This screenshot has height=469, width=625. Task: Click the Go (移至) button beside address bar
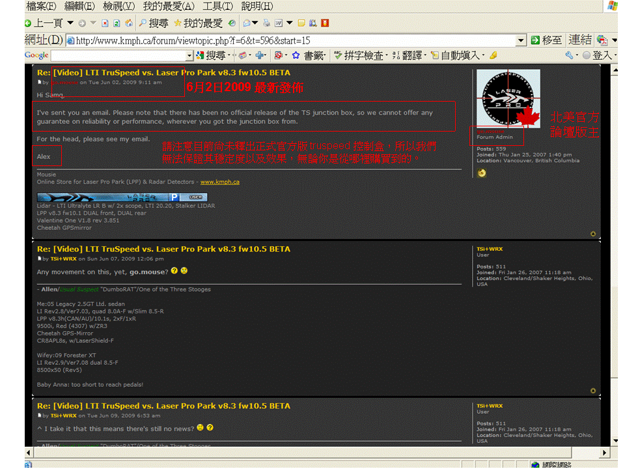click(x=546, y=40)
